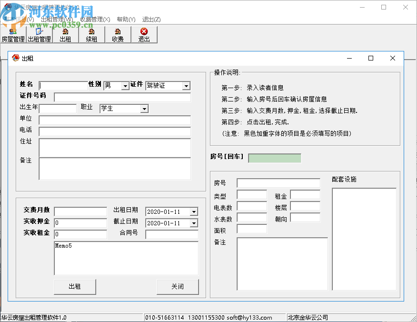Click the 朝向 field
Image resolution: width=417 pixels, height=322 pixels.
click(305, 217)
